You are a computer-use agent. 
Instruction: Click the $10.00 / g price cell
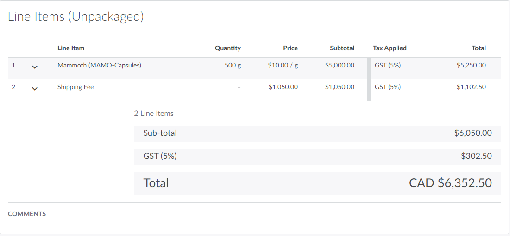(x=283, y=65)
